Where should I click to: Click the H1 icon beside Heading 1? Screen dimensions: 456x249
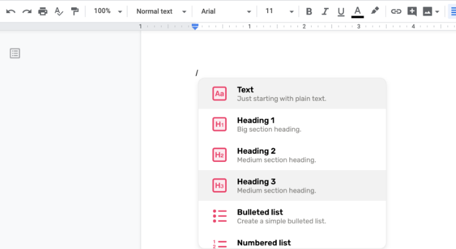(219, 124)
